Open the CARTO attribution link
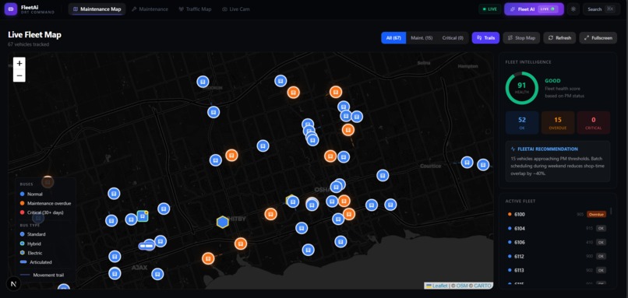The height and width of the screenshot is (298, 628). click(482, 286)
